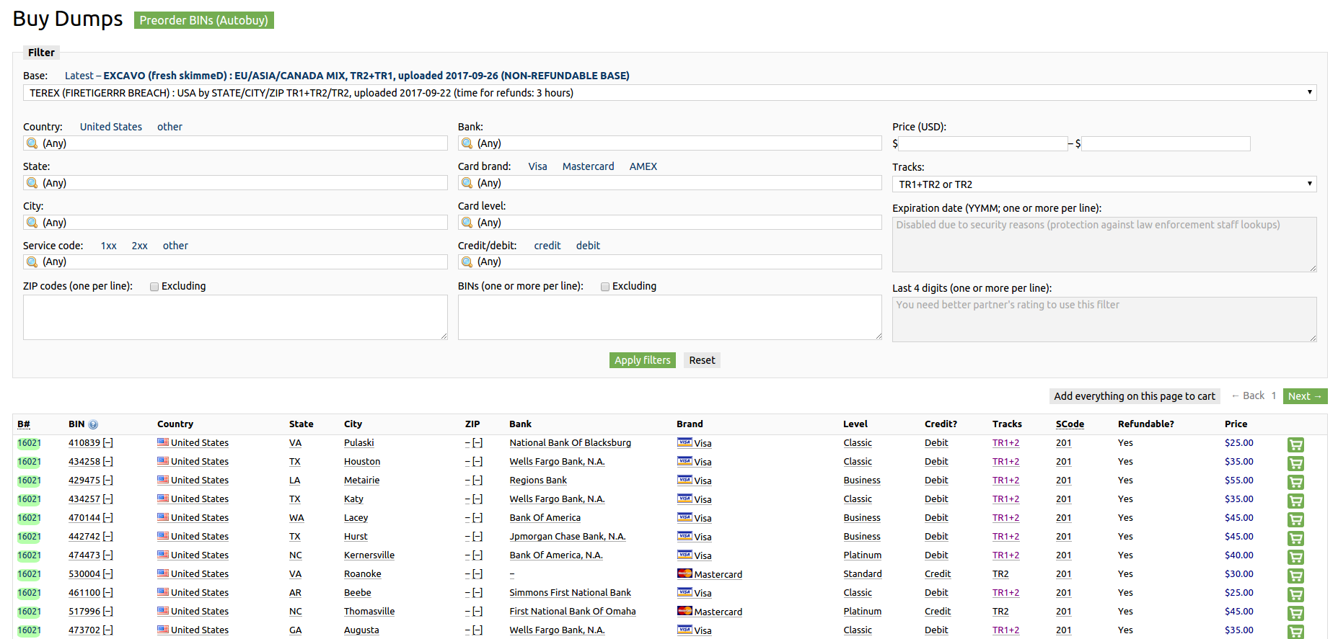
Task: Click the [-] ZIP toggle in the Beebe row
Action: (x=477, y=593)
